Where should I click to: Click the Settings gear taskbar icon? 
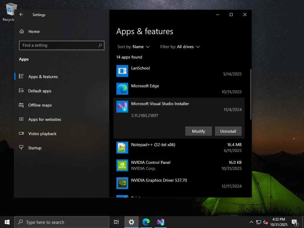[132, 222]
